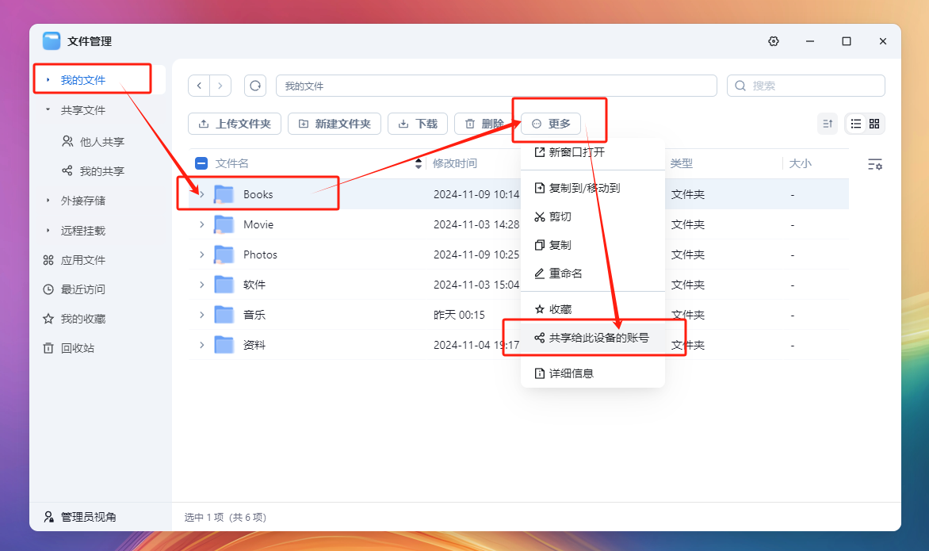Image resolution: width=929 pixels, height=551 pixels.
Task: Switch to grid view layout
Action: point(874,124)
